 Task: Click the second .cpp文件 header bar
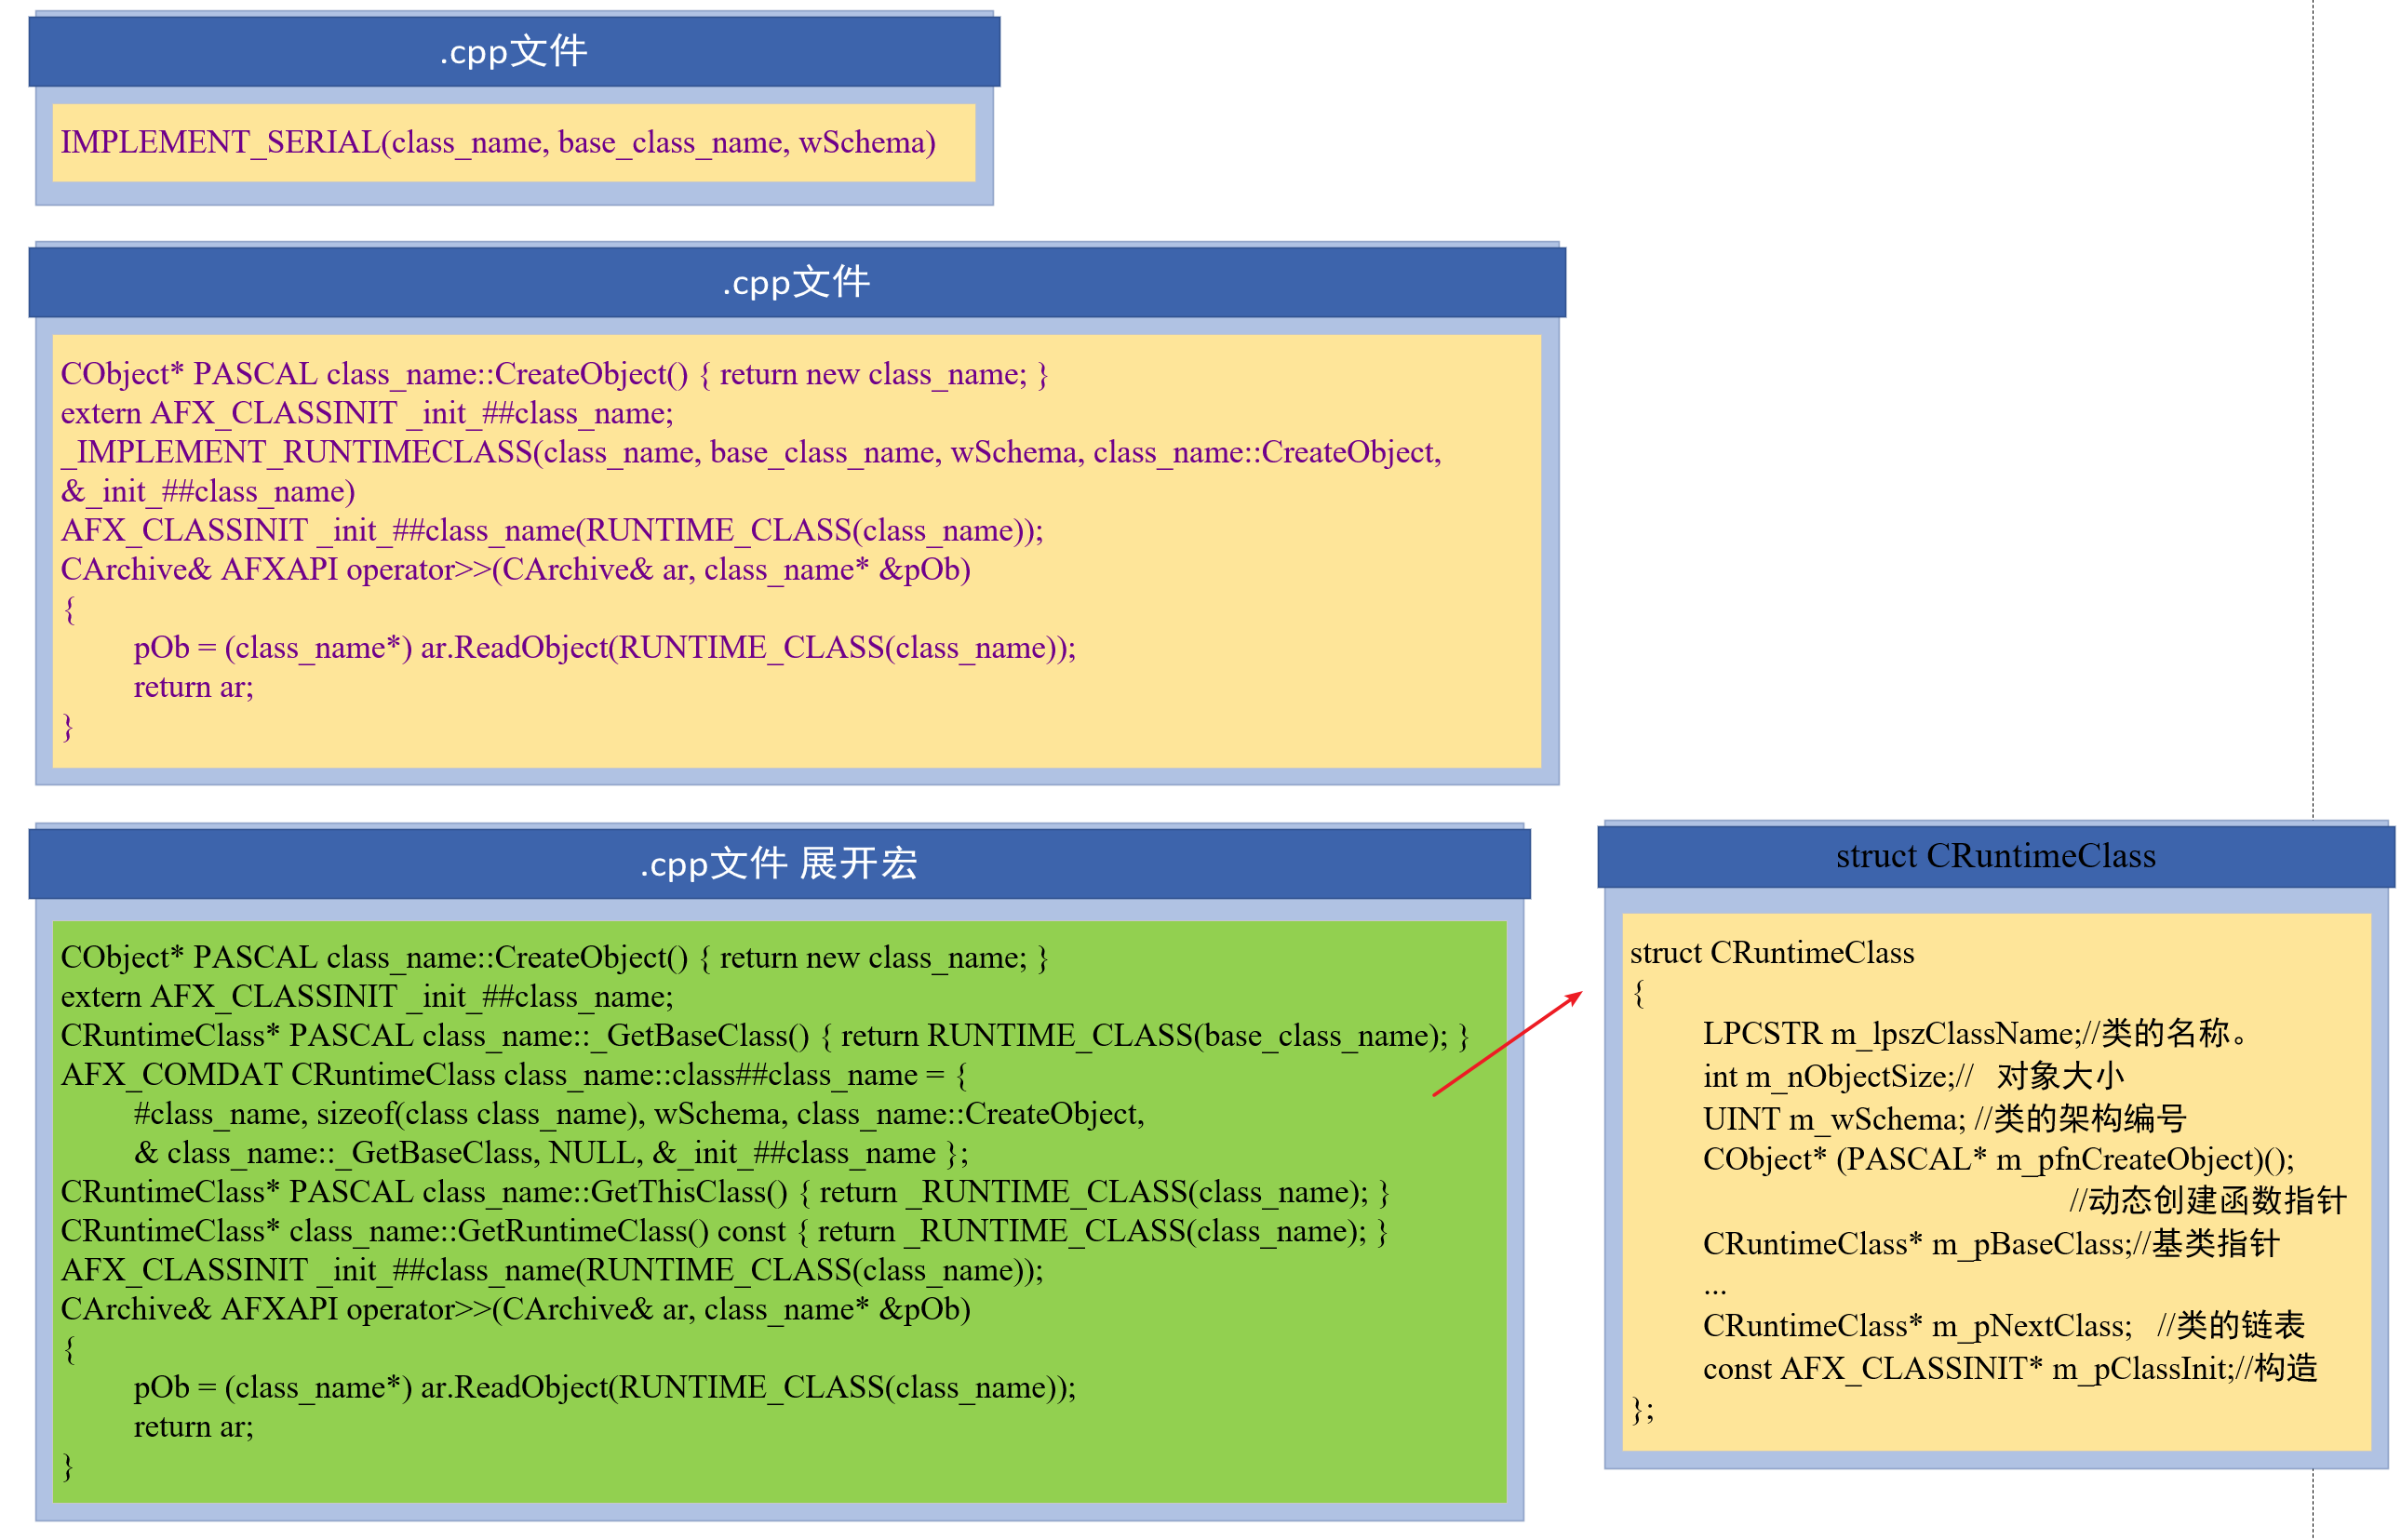pyautogui.click(x=796, y=283)
